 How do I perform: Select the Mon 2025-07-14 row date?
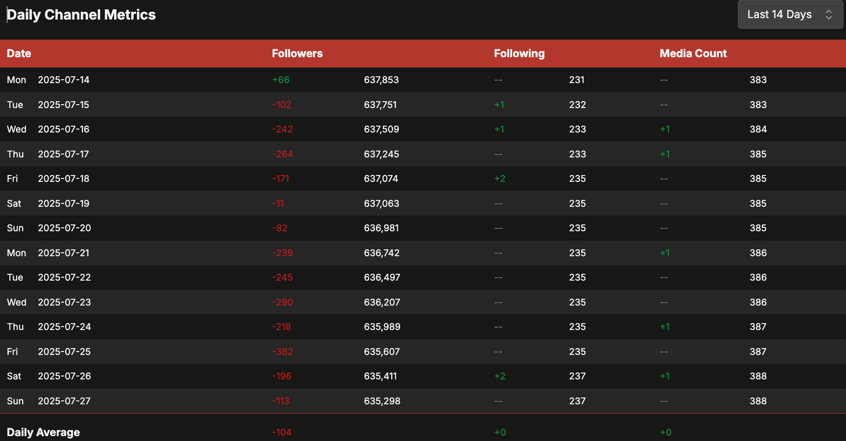tap(48, 80)
